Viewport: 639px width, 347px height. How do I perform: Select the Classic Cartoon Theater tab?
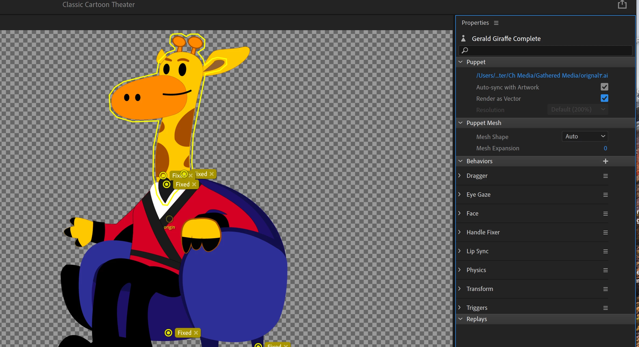[x=98, y=5]
